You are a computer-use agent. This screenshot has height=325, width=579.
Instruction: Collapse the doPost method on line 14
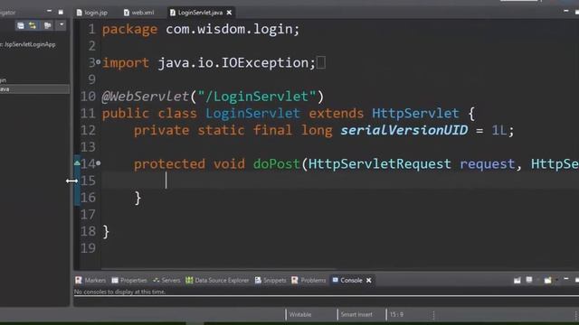pyautogui.click(x=99, y=162)
